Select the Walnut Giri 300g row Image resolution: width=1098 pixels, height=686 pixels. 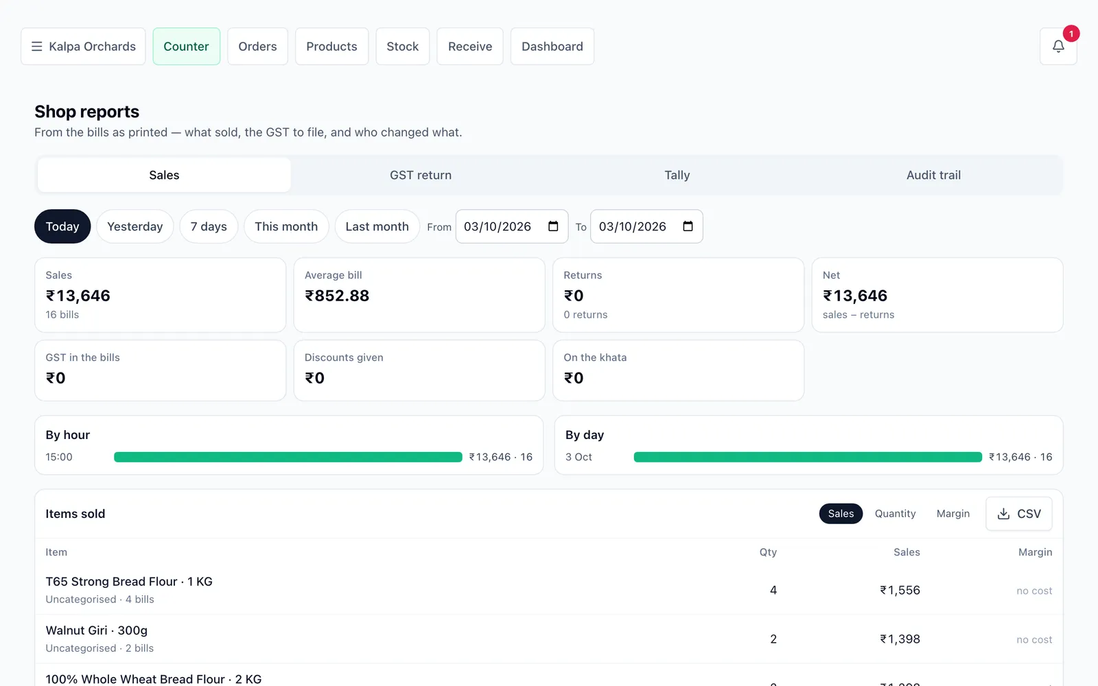point(549,639)
